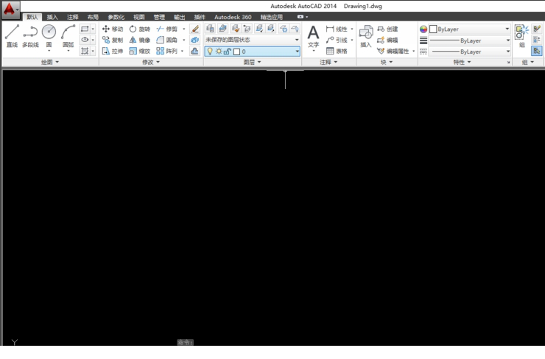This screenshot has height=359, width=545.
Task: Choose the 复制 (Copy) tool
Action: pyautogui.click(x=113, y=40)
